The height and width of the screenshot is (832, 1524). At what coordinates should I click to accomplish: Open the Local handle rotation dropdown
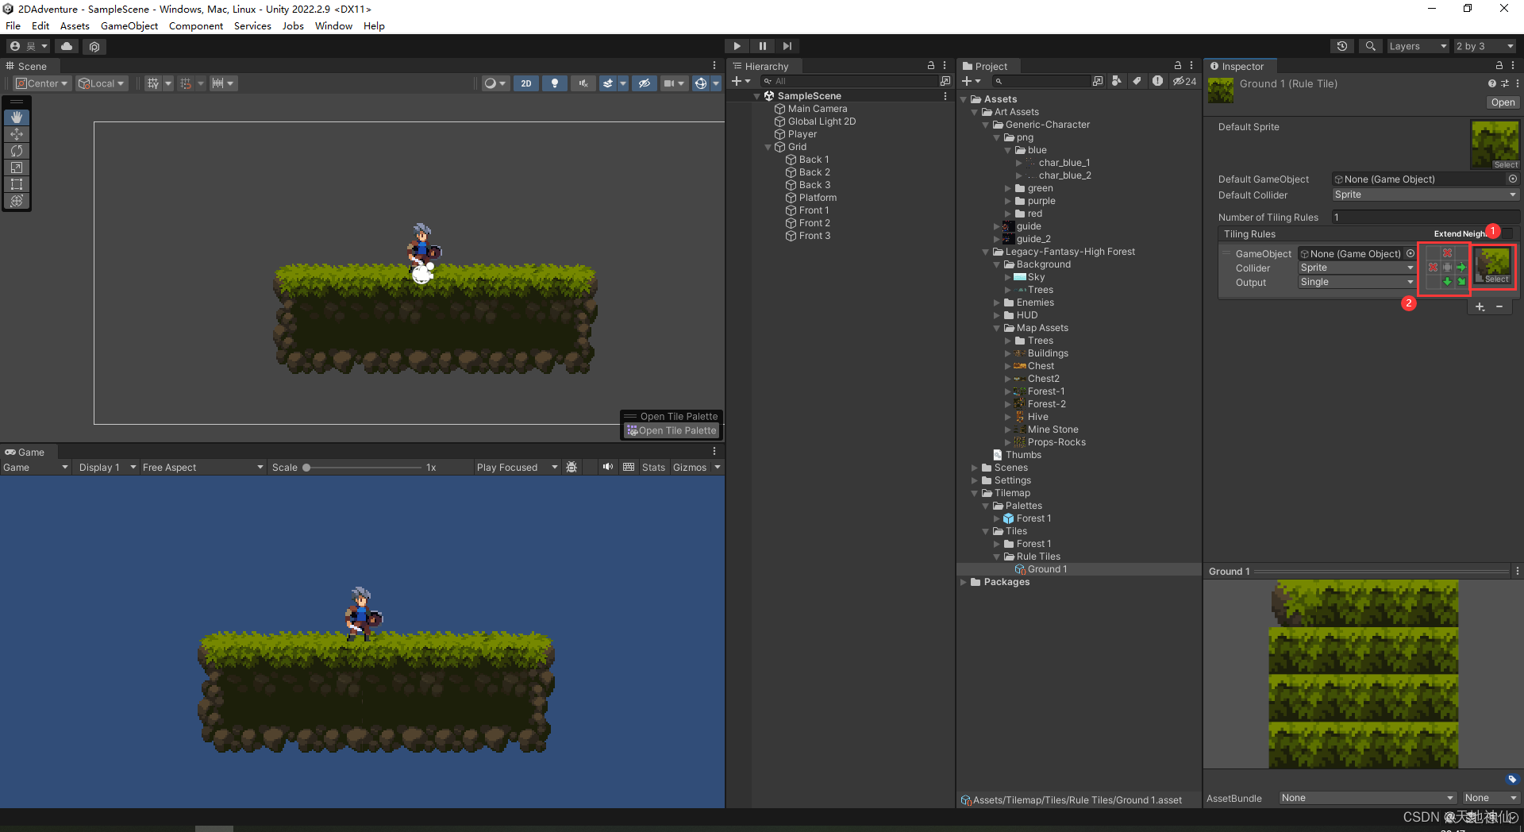[102, 83]
